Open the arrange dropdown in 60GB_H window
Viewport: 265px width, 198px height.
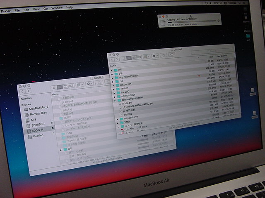[80, 85]
